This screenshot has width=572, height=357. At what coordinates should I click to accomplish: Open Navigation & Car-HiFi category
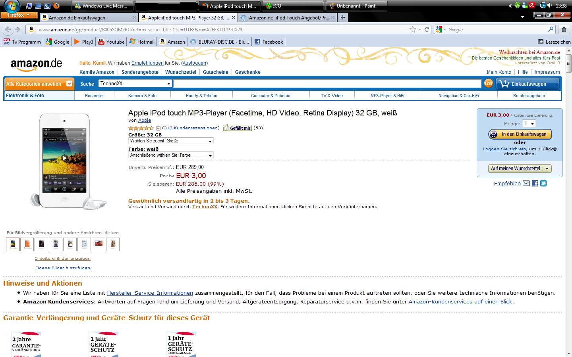[x=458, y=96]
